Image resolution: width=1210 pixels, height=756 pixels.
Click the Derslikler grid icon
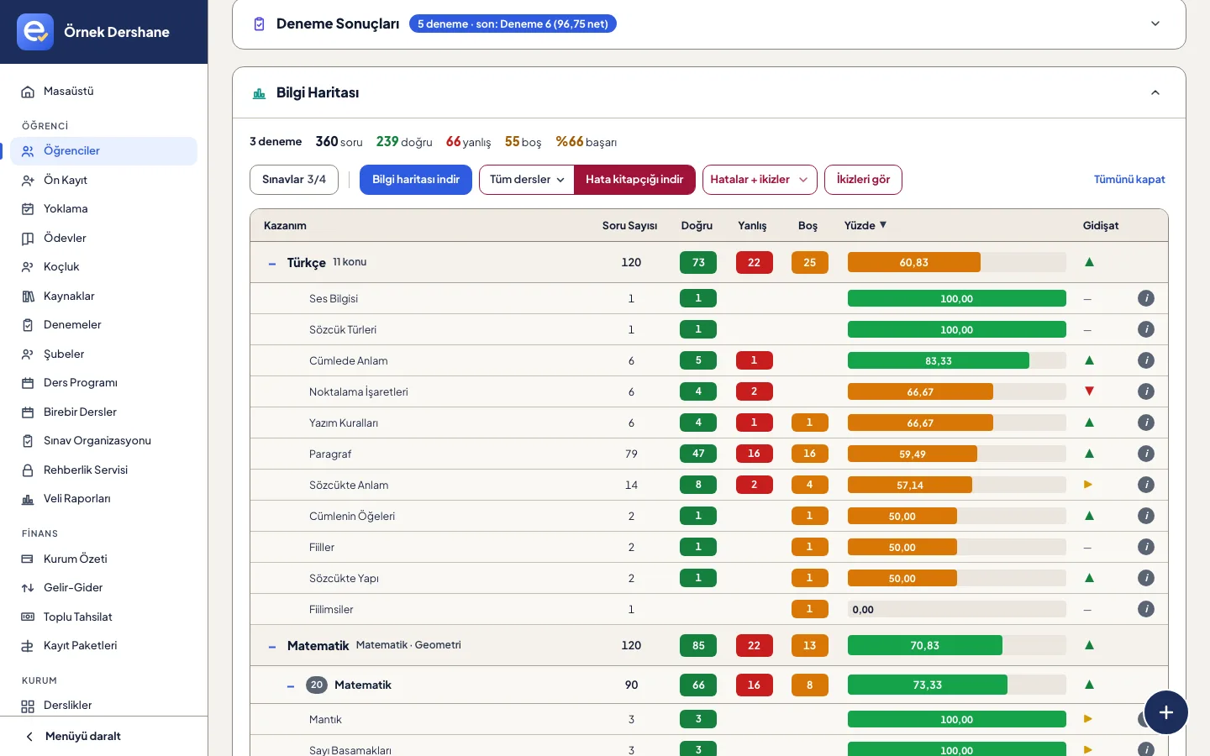click(x=28, y=706)
